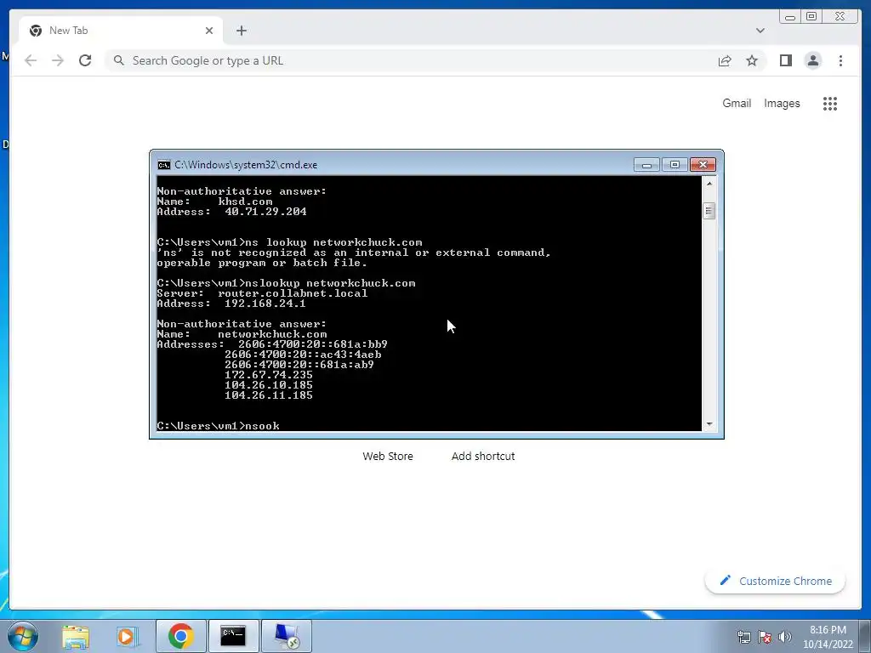
Task: Open the Windows Start orb
Action: click(23, 636)
